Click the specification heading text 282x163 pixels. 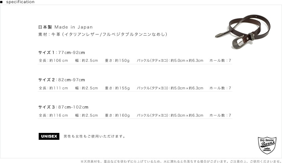(x=20, y=2)
